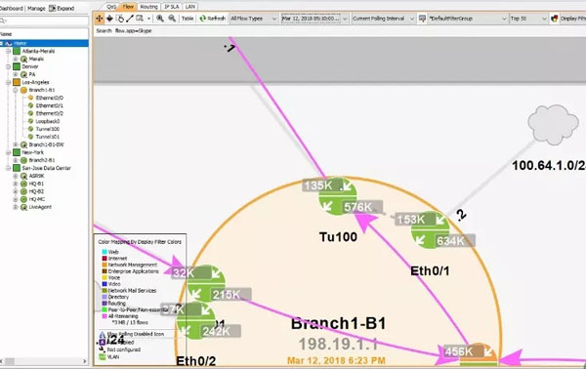This screenshot has width=586, height=369.
Task: Open the Current Polling Interval dropdown
Action: pyautogui.click(x=383, y=19)
